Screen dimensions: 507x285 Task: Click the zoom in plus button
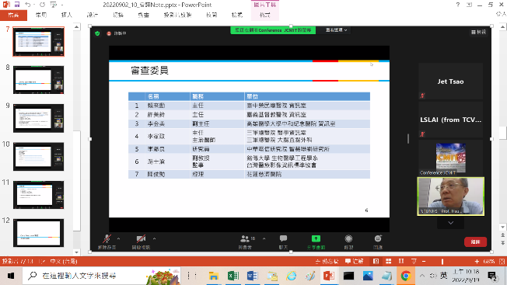tap(477, 261)
